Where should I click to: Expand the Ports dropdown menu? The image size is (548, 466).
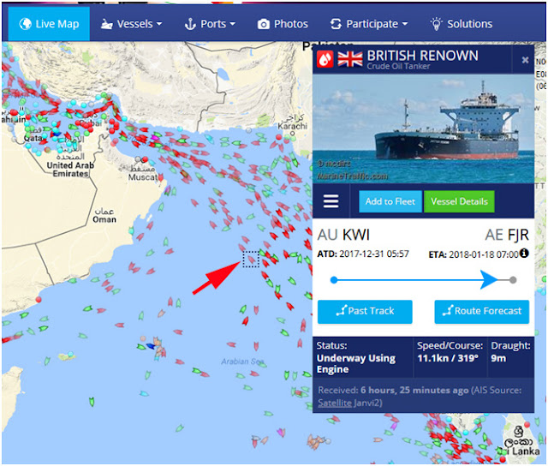click(210, 24)
